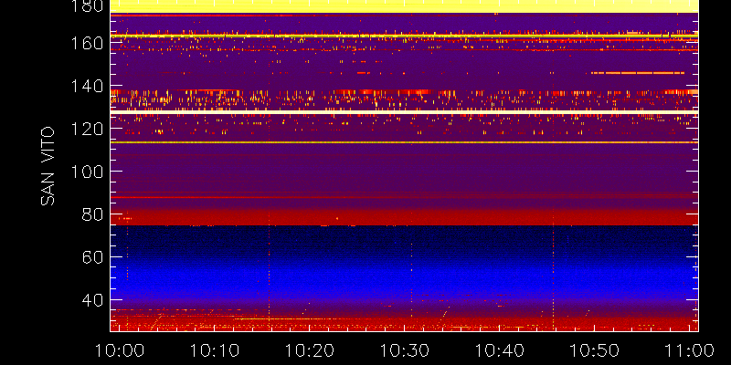
Task: Click the 11:00 time axis label
Action: 690,350
